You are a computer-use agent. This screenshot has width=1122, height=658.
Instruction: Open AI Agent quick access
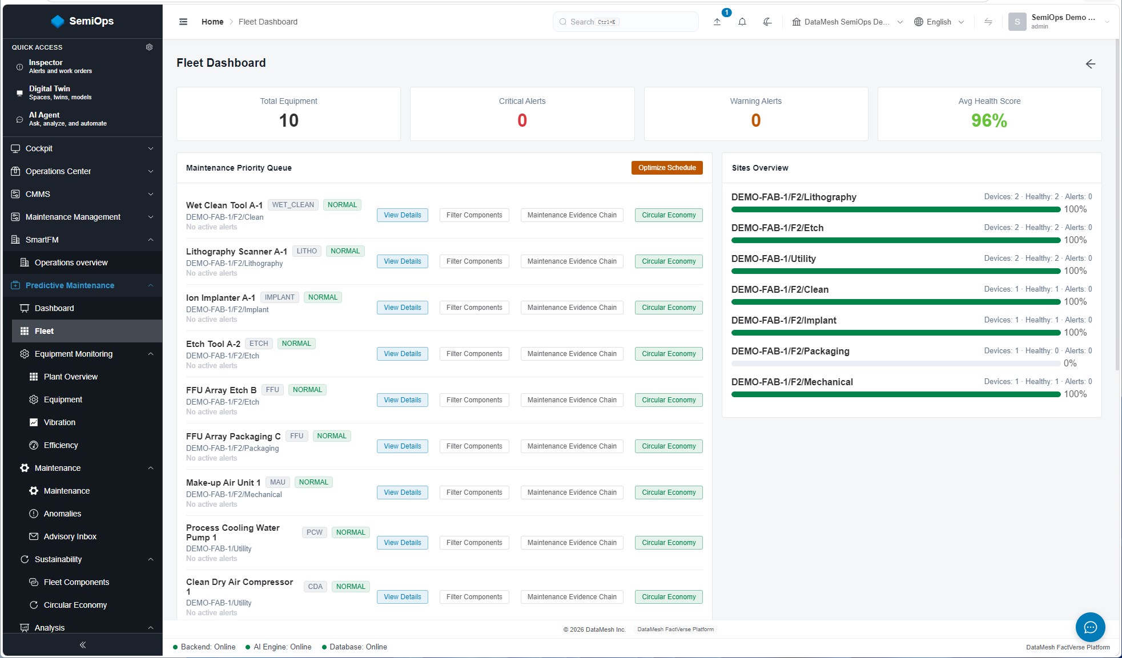[83, 119]
